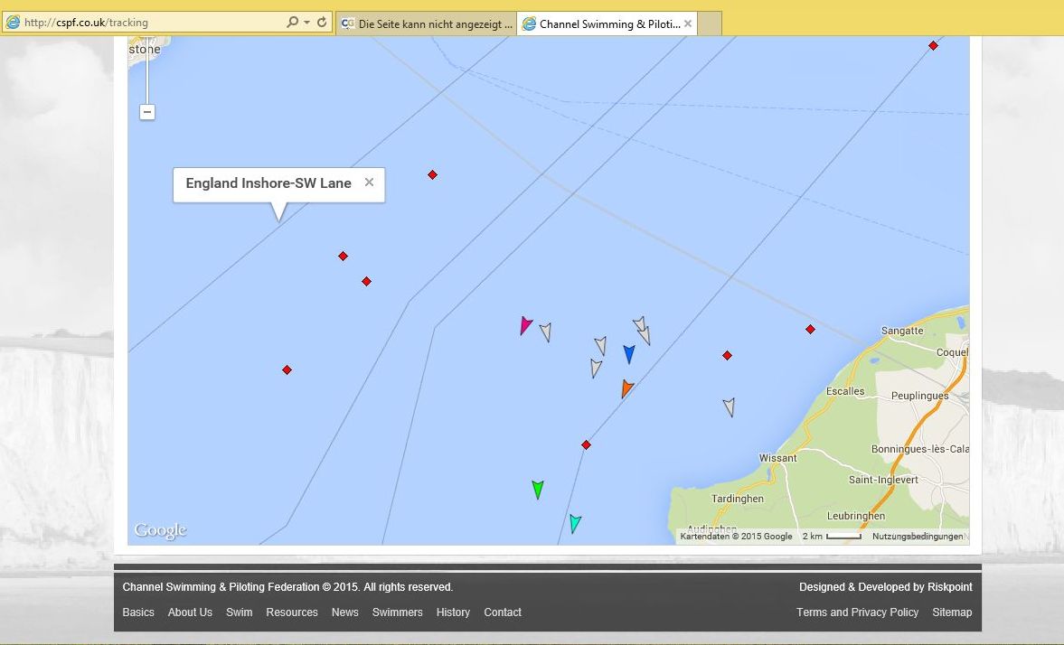Image resolution: width=1064 pixels, height=645 pixels.
Task: Open the About Us footer link
Action: click(190, 612)
